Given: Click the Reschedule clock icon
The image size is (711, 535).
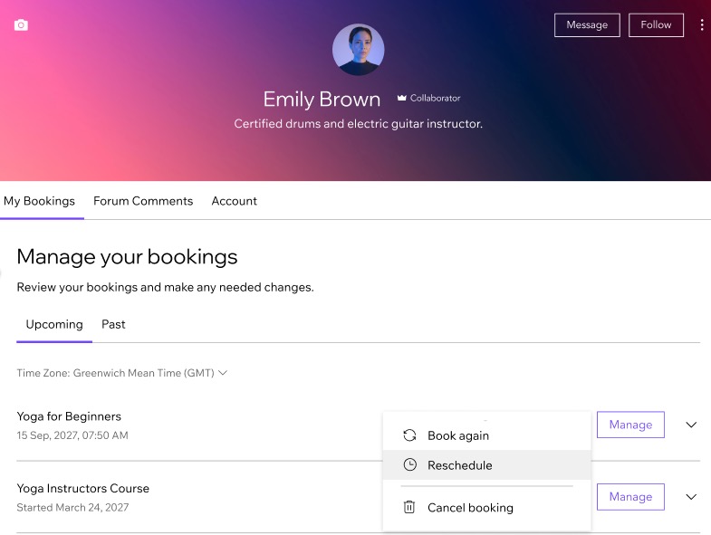Looking at the screenshot, I should click(x=409, y=465).
